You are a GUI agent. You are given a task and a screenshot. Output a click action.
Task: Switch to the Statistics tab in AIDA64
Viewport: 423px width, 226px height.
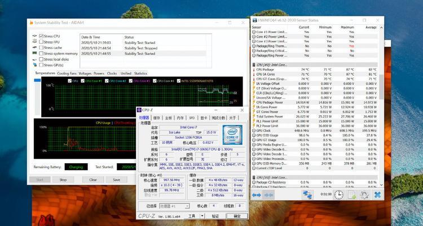(140, 73)
